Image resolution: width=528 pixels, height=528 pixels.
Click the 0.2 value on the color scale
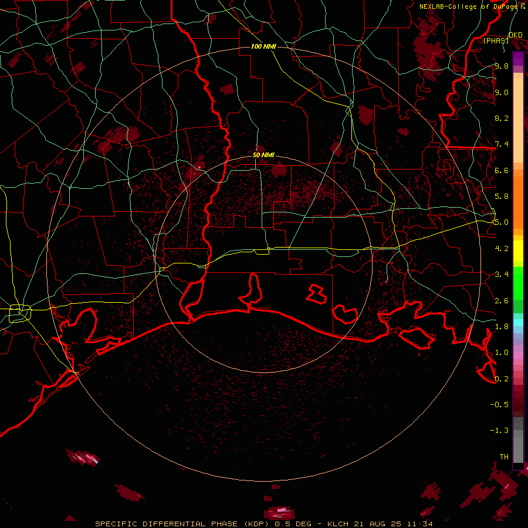(502, 379)
